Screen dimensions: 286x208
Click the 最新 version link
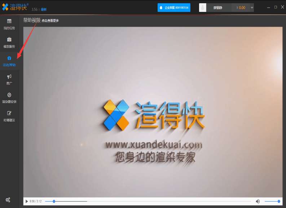click(44, 9)
